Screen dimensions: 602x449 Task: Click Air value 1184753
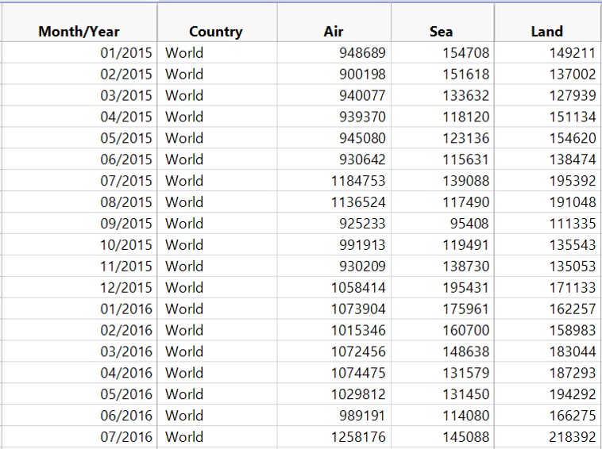click(357, 181)
